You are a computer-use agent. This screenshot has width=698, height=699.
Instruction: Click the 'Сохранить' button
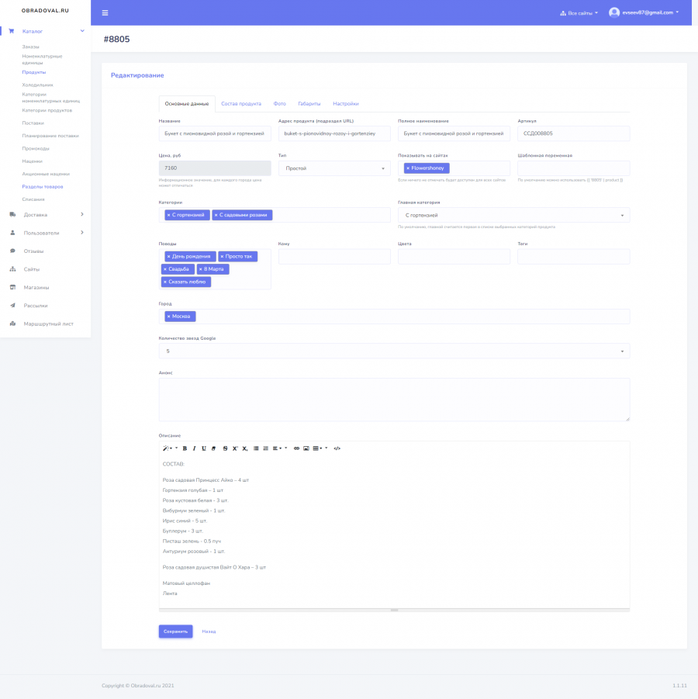tap(175, 632)
